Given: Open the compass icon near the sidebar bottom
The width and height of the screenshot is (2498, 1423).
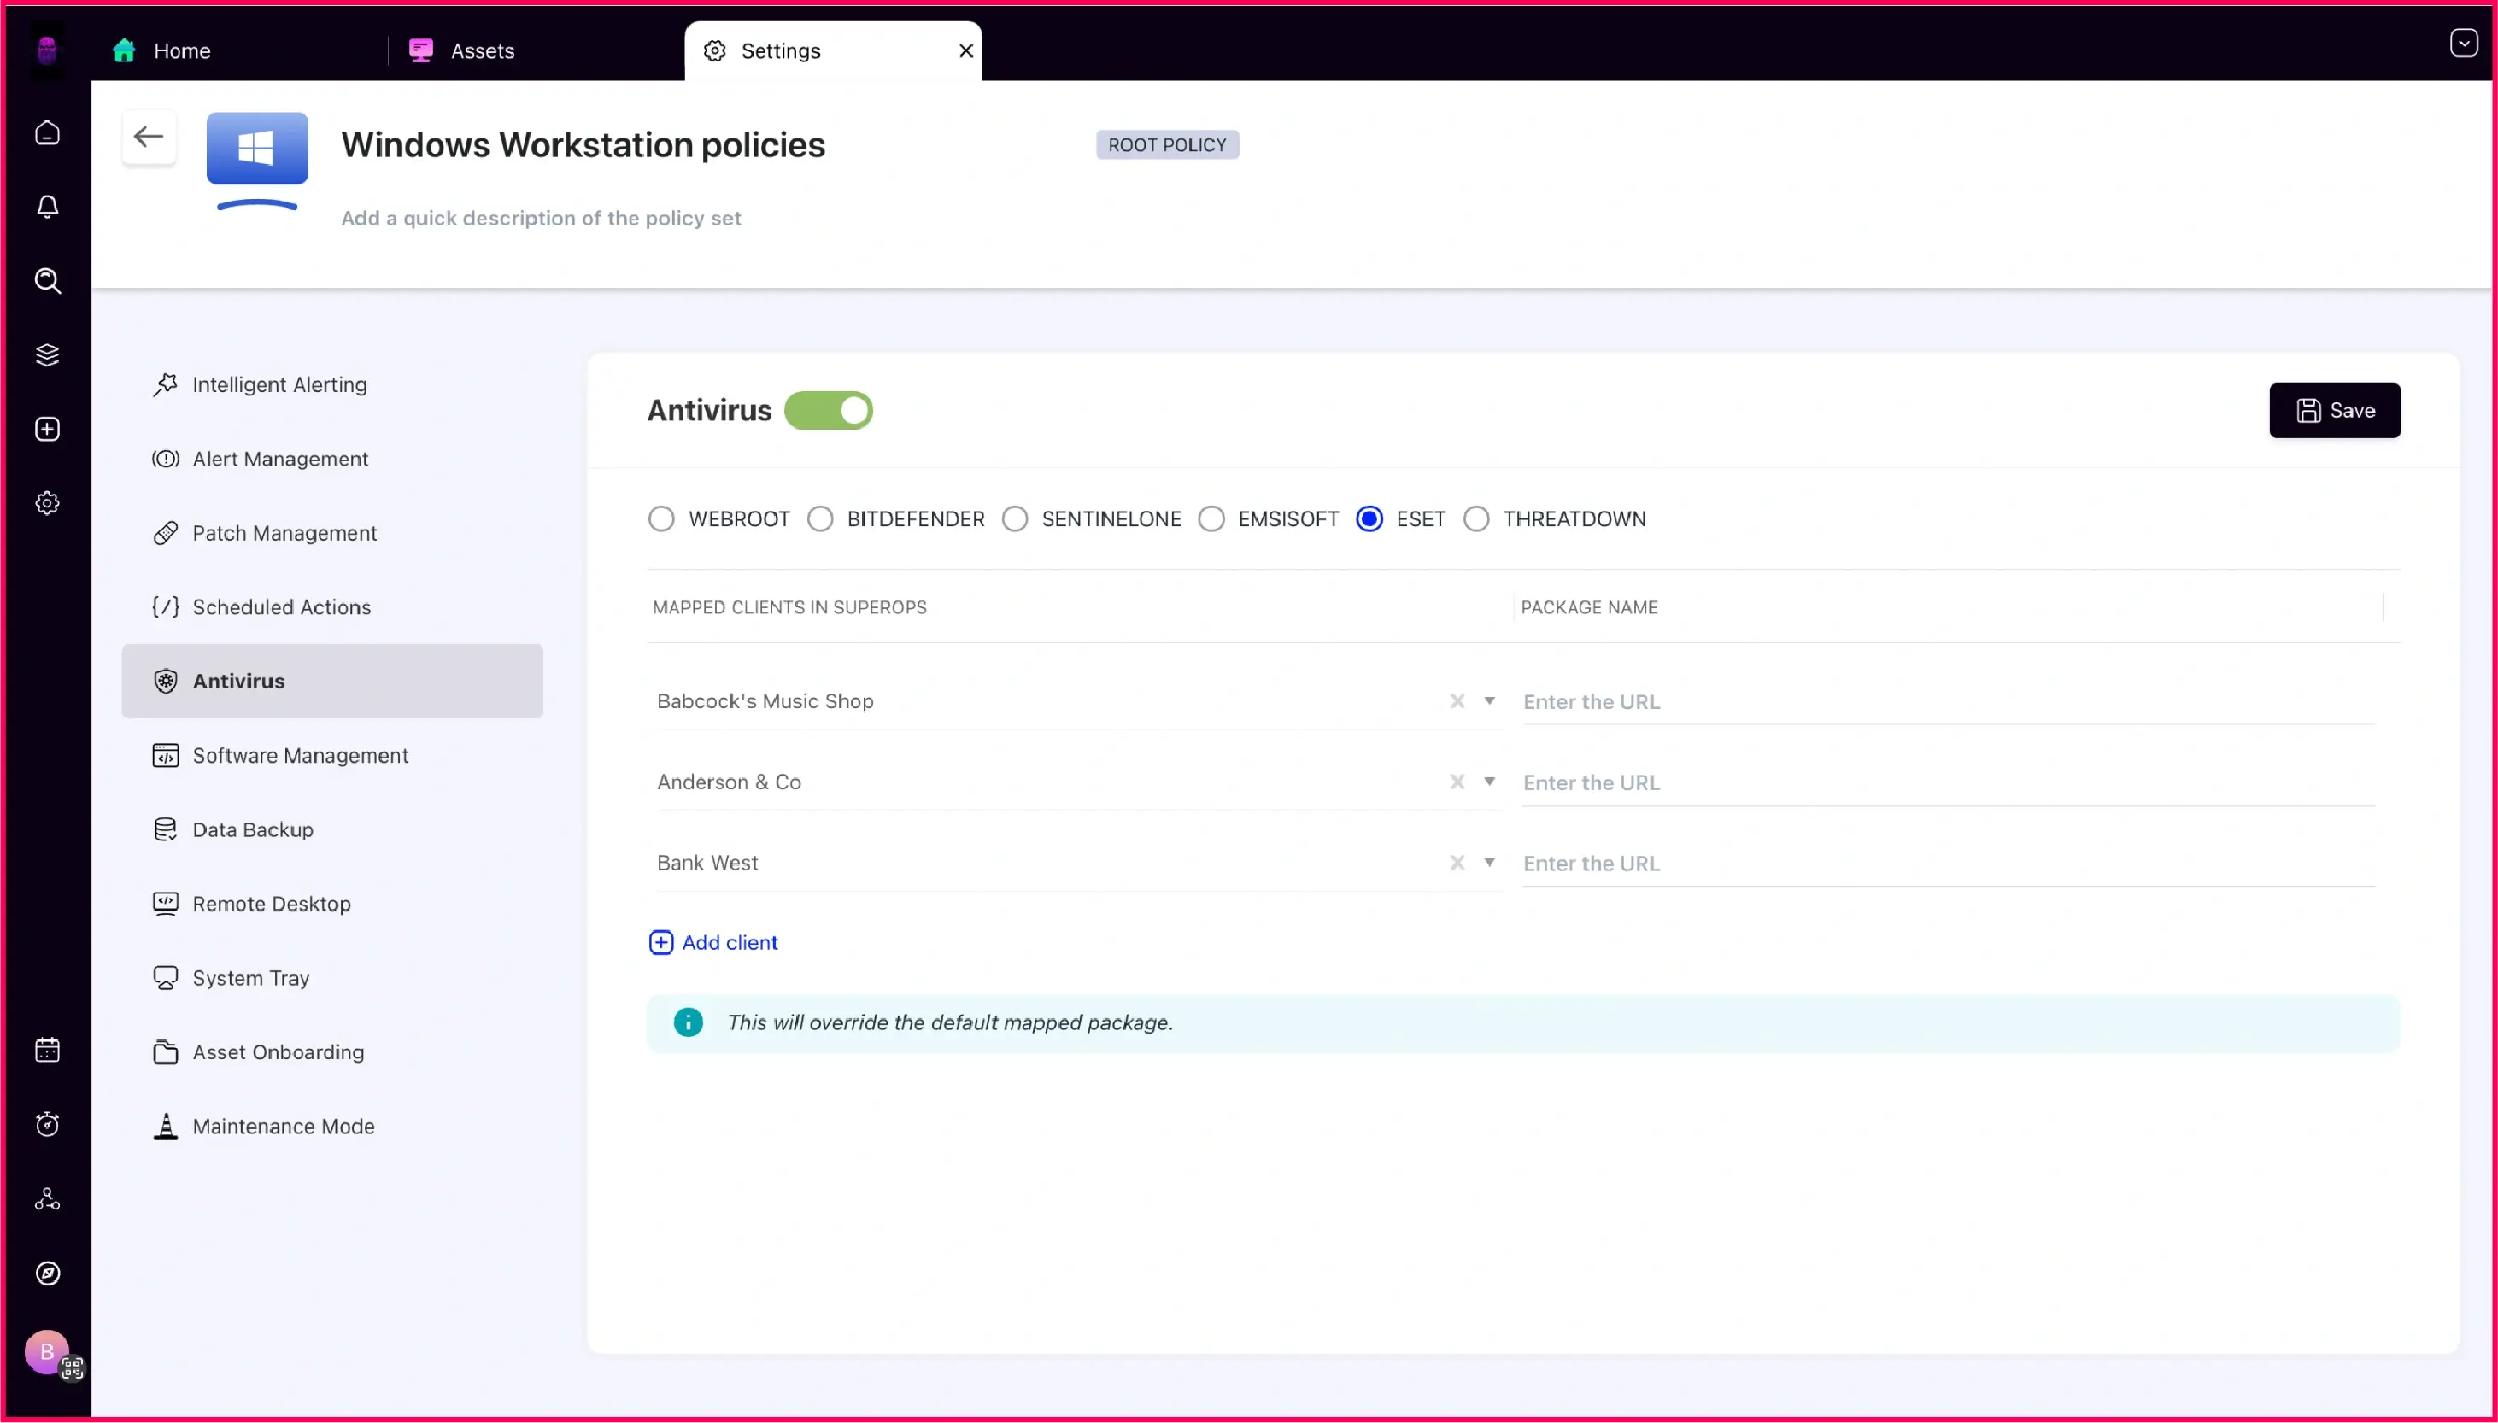Looking at the screenshot, I should pyautogui.click(x=47, y=1273).
